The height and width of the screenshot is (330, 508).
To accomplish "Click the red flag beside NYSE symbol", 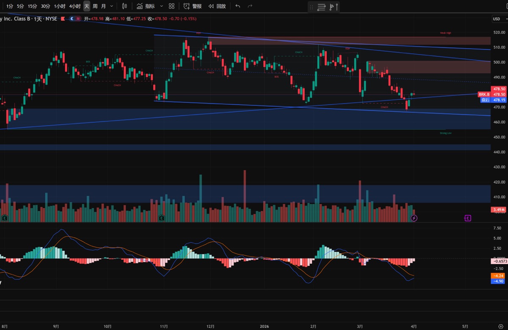I will tap(63, 19).
